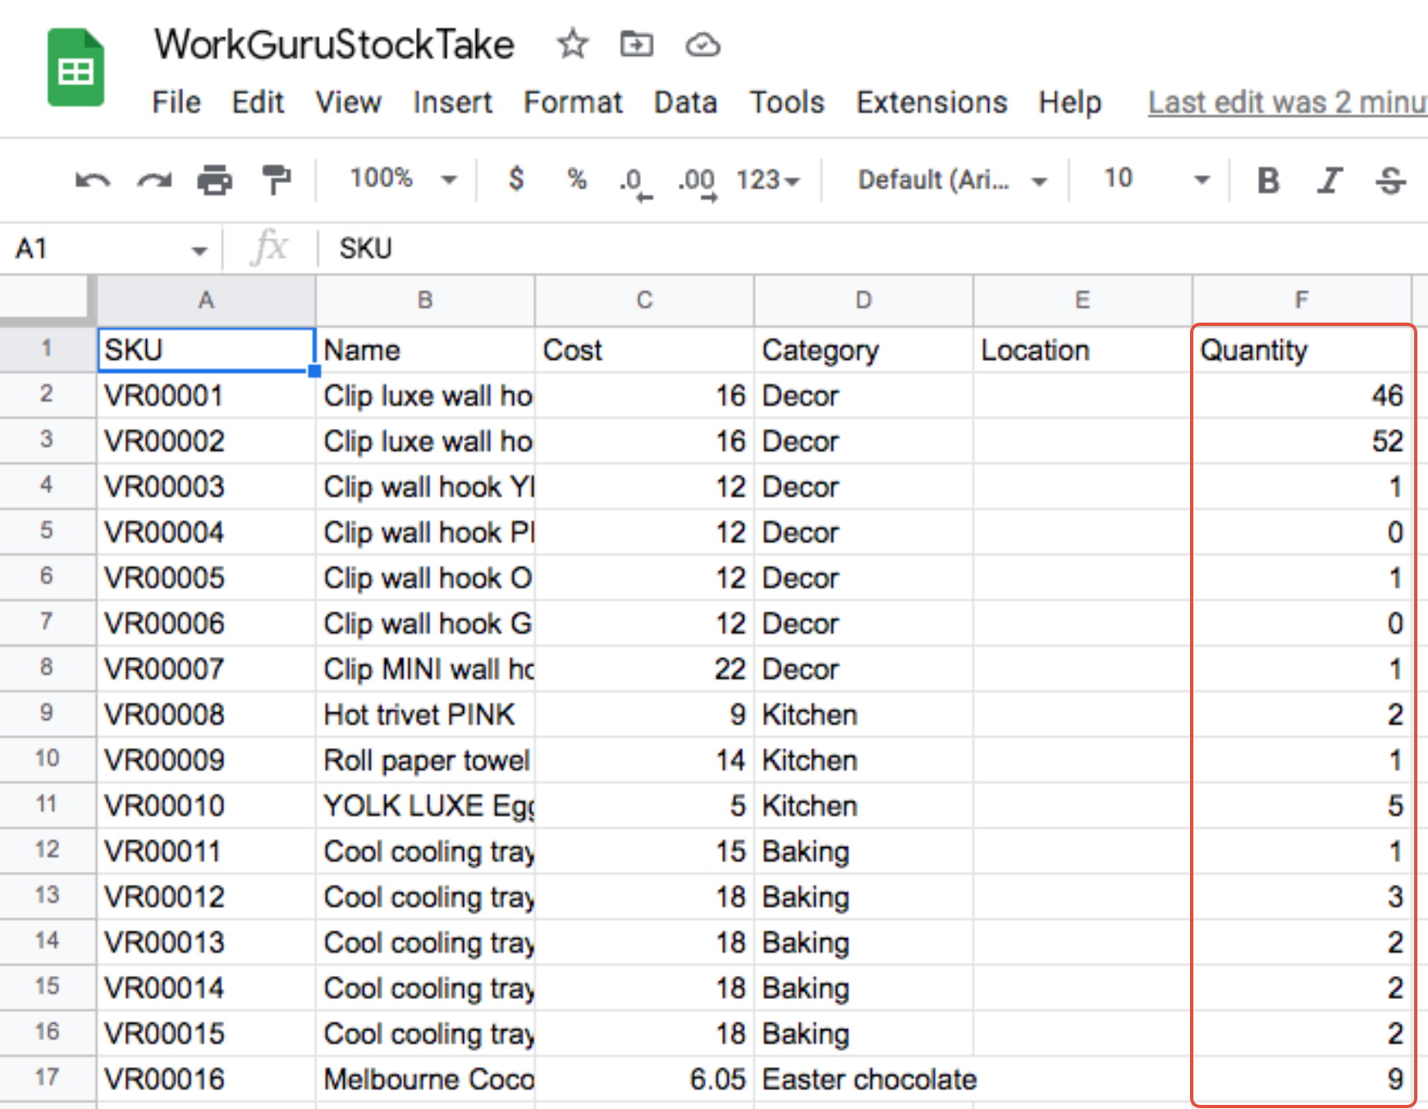Select the 'Roll paper towel' cell
Image resolution: width=1428 pixels, height=1109 pixels.
click(425, 760)
